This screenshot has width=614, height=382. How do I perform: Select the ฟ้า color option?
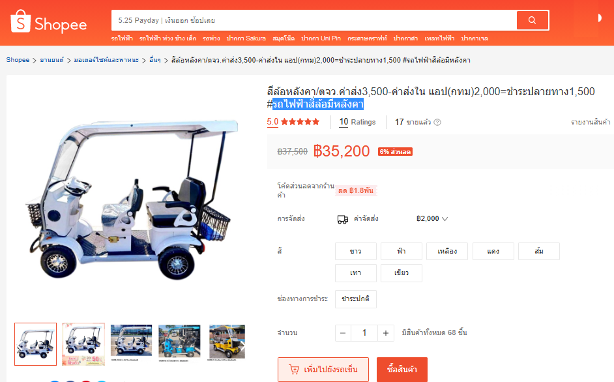pos(402,251)
